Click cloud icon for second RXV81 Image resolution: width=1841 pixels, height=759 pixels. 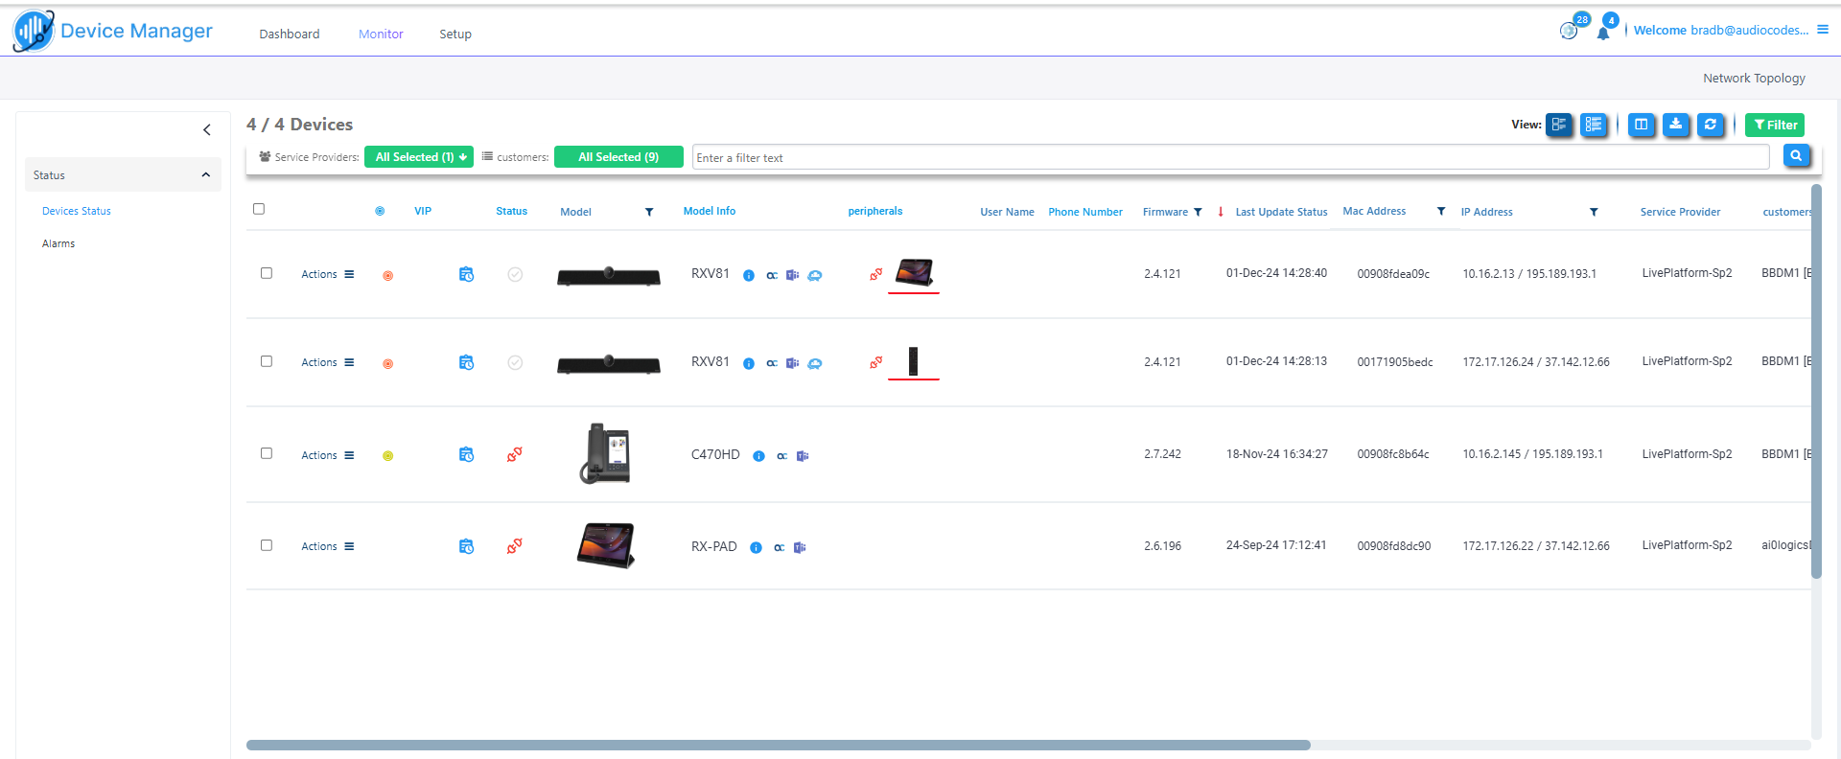815,363
